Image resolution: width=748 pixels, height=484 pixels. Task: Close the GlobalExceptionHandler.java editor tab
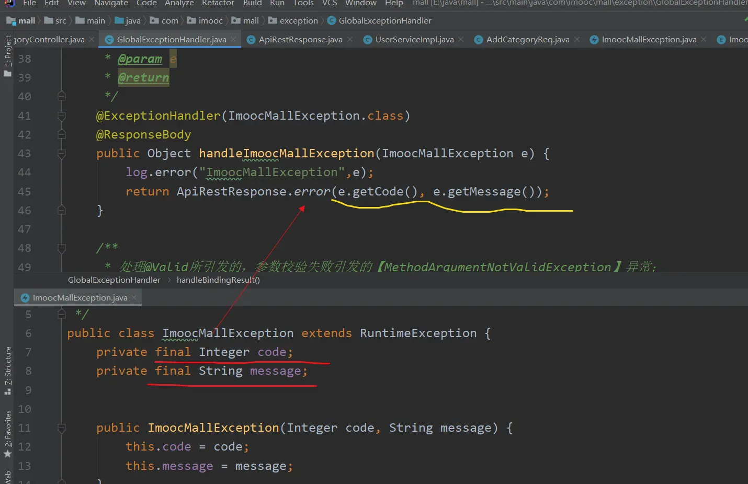click(x=233, y=39)
